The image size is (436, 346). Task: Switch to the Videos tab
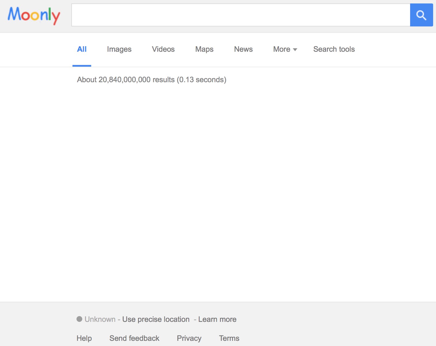pos(163,49)
